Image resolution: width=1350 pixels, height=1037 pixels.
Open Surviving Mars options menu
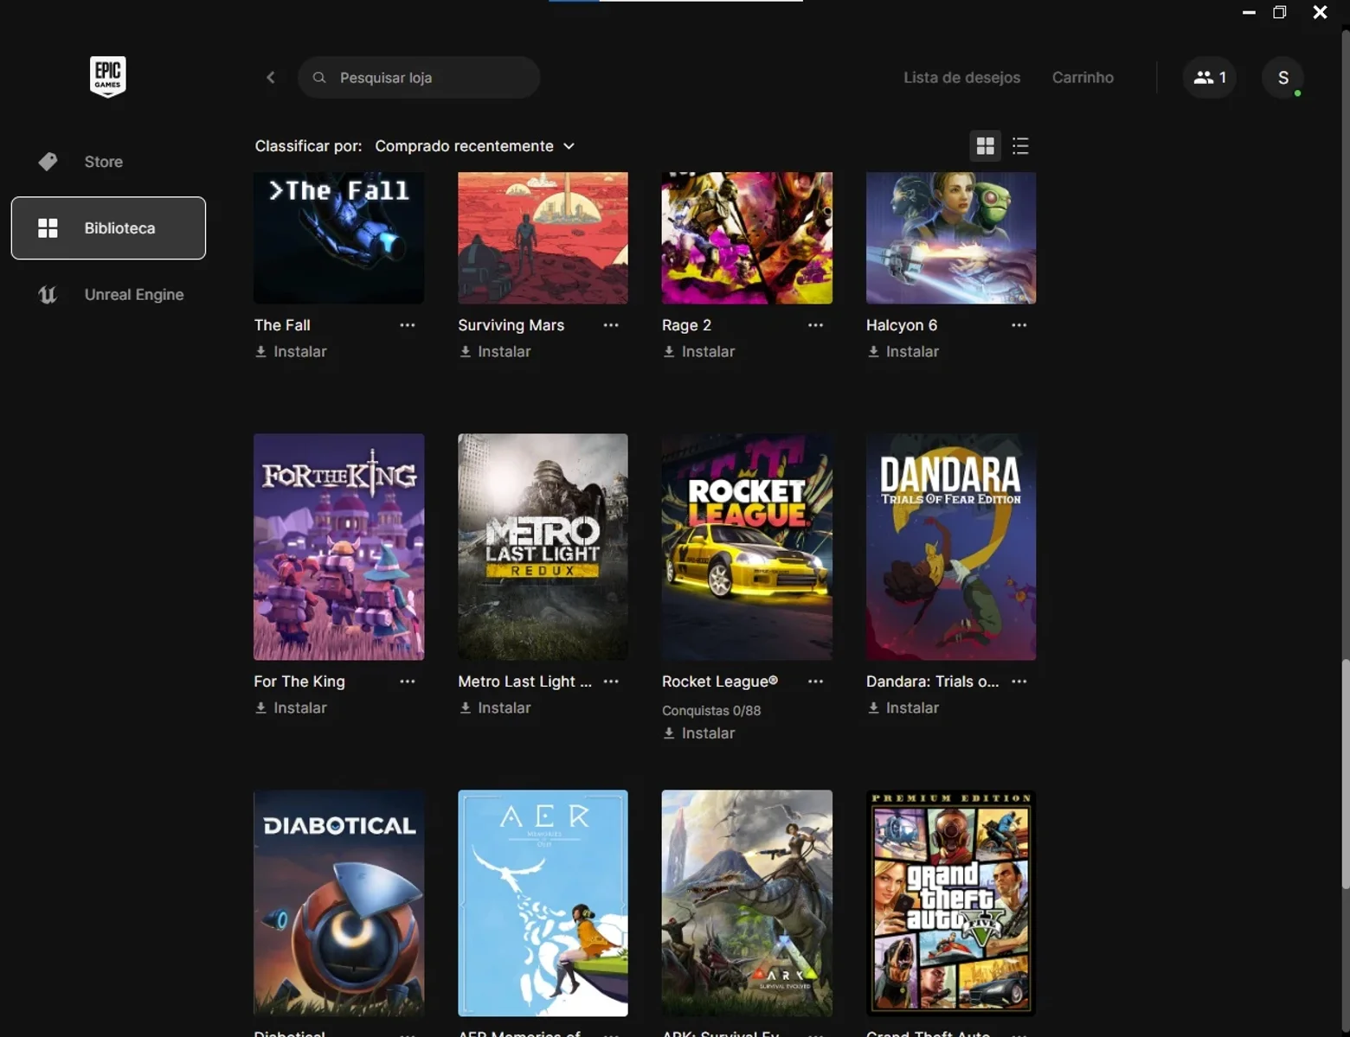611,325
